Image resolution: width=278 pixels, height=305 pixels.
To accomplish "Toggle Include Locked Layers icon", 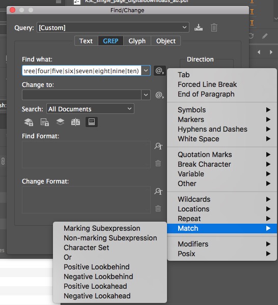I will click(29, 122).
